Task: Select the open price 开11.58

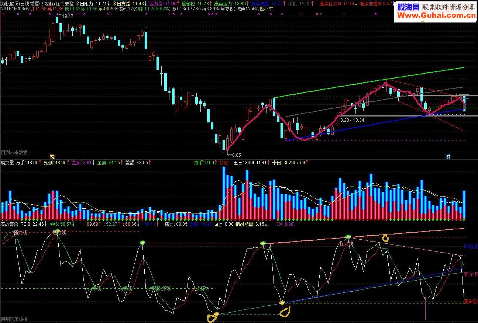Action: [x=38, y=8]
